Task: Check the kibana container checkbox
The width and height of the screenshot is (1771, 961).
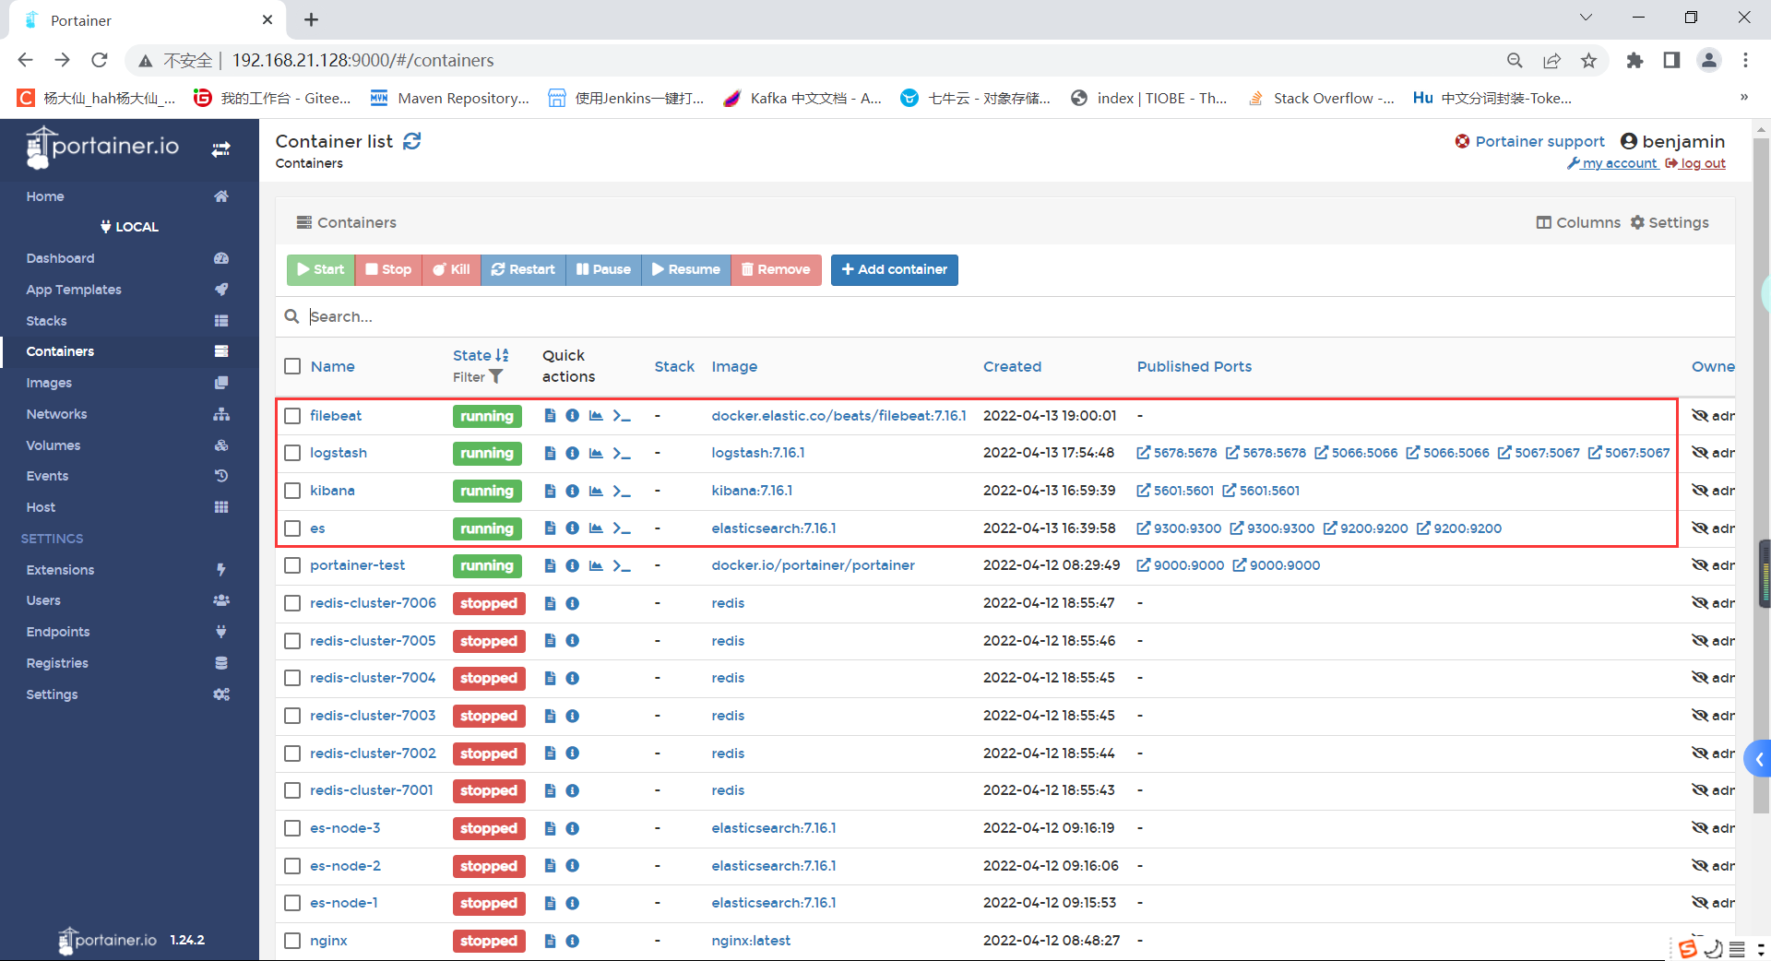Action: (292, 491)
